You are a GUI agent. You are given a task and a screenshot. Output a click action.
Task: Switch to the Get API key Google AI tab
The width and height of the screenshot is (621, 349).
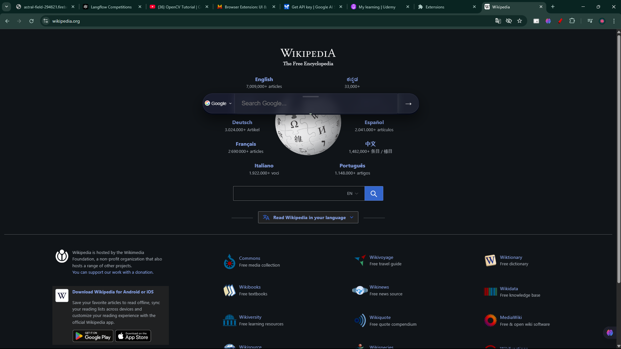pos(313,7)
